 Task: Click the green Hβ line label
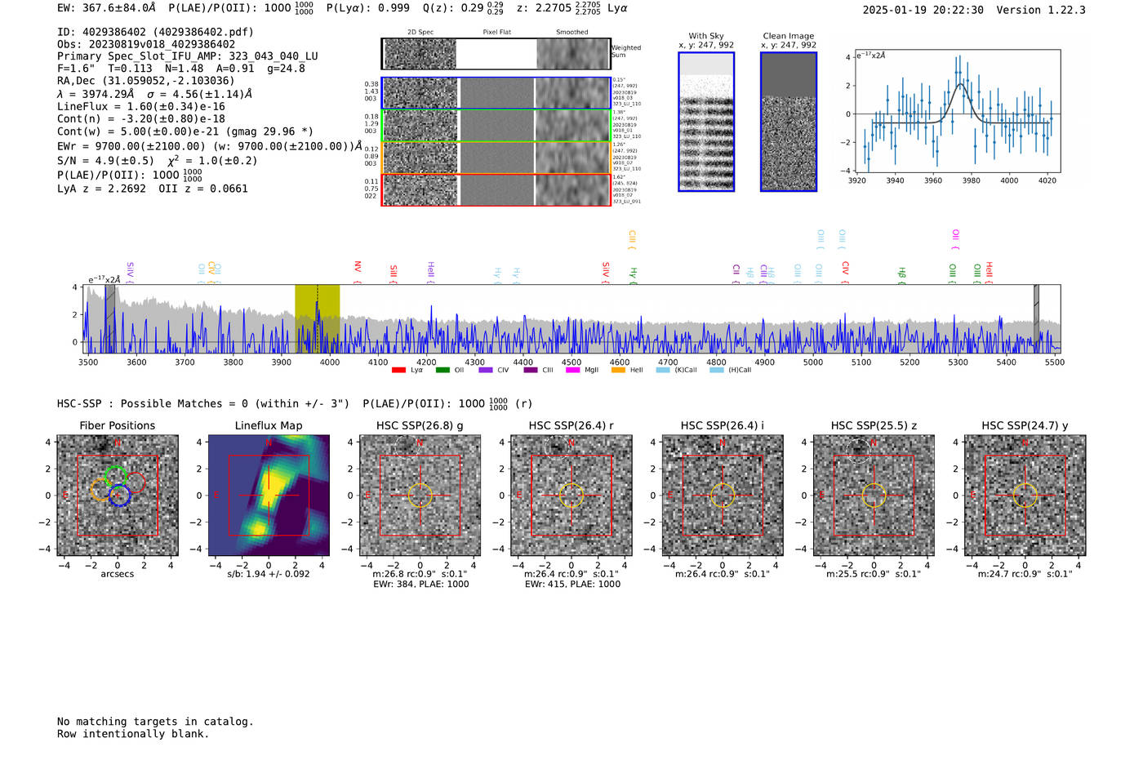[902, 274]
